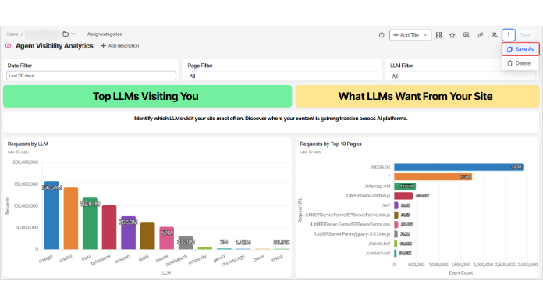Viewport: 543px width, 306px height.
Task: Edit the Agent Visibility Analytics title
Action: (x=55, y=46)
